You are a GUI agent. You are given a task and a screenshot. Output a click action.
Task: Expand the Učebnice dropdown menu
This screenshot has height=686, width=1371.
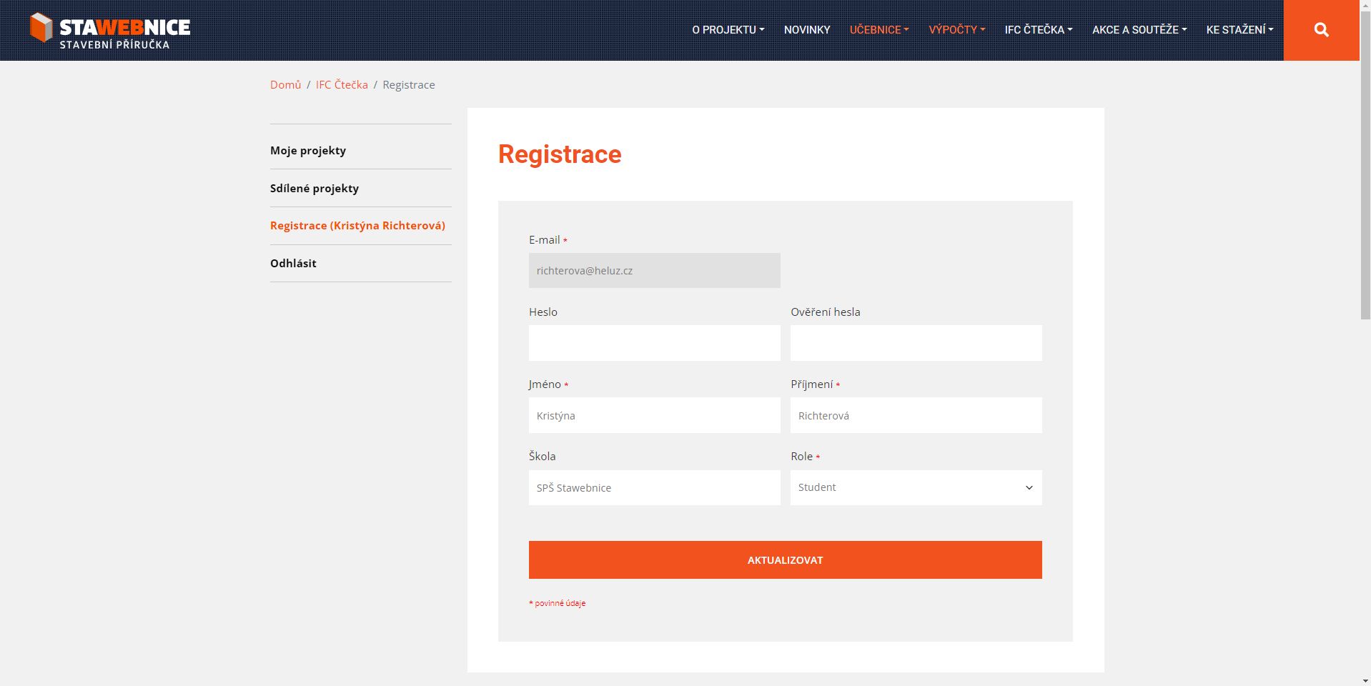pos(878,30)
